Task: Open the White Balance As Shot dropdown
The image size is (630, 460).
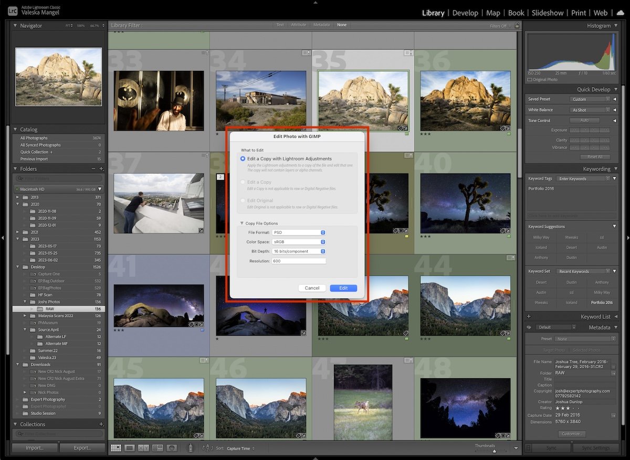Action: point(591,110)
